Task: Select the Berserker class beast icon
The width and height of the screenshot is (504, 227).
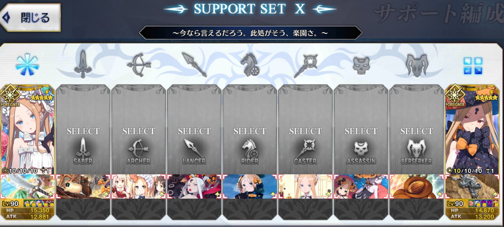Action: [417, 65]
